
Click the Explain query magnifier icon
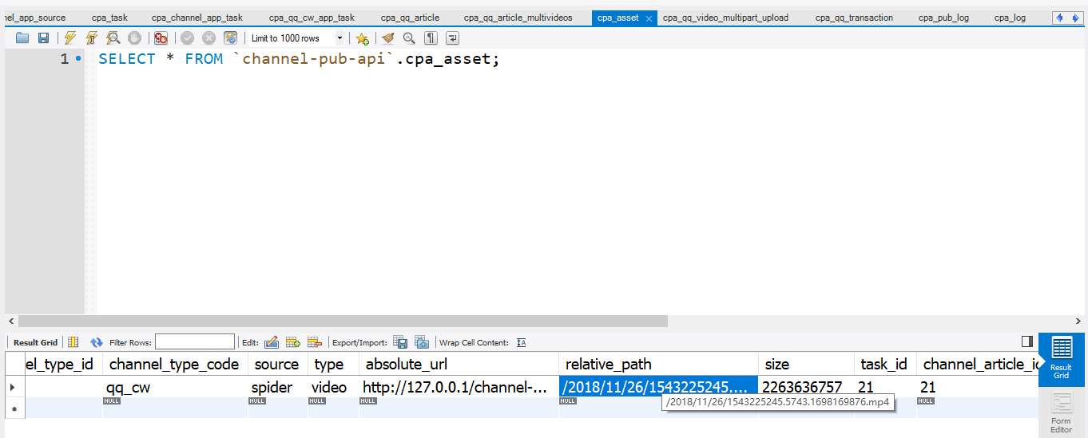coord(113,38)
